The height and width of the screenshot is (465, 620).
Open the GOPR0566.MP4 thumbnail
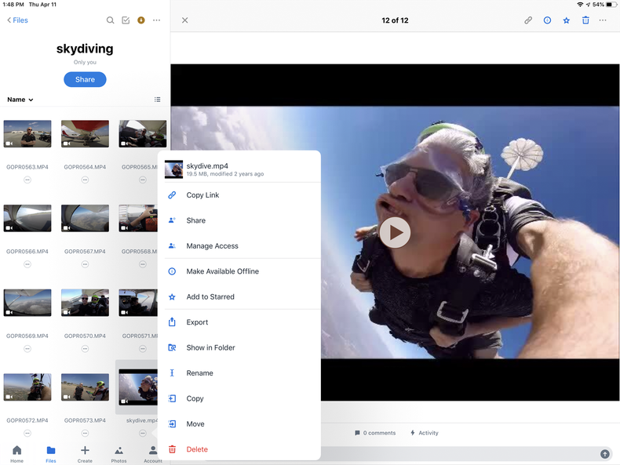point(27,219)
